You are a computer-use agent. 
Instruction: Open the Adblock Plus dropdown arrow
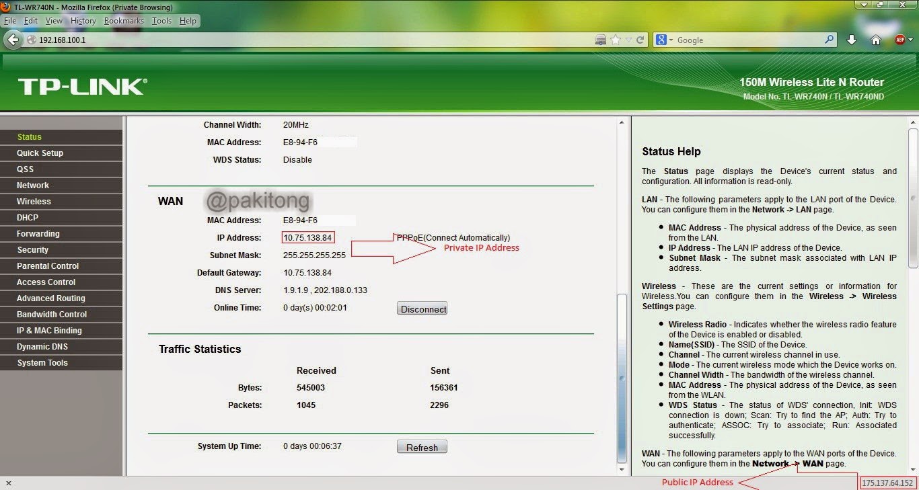[911, 40]
